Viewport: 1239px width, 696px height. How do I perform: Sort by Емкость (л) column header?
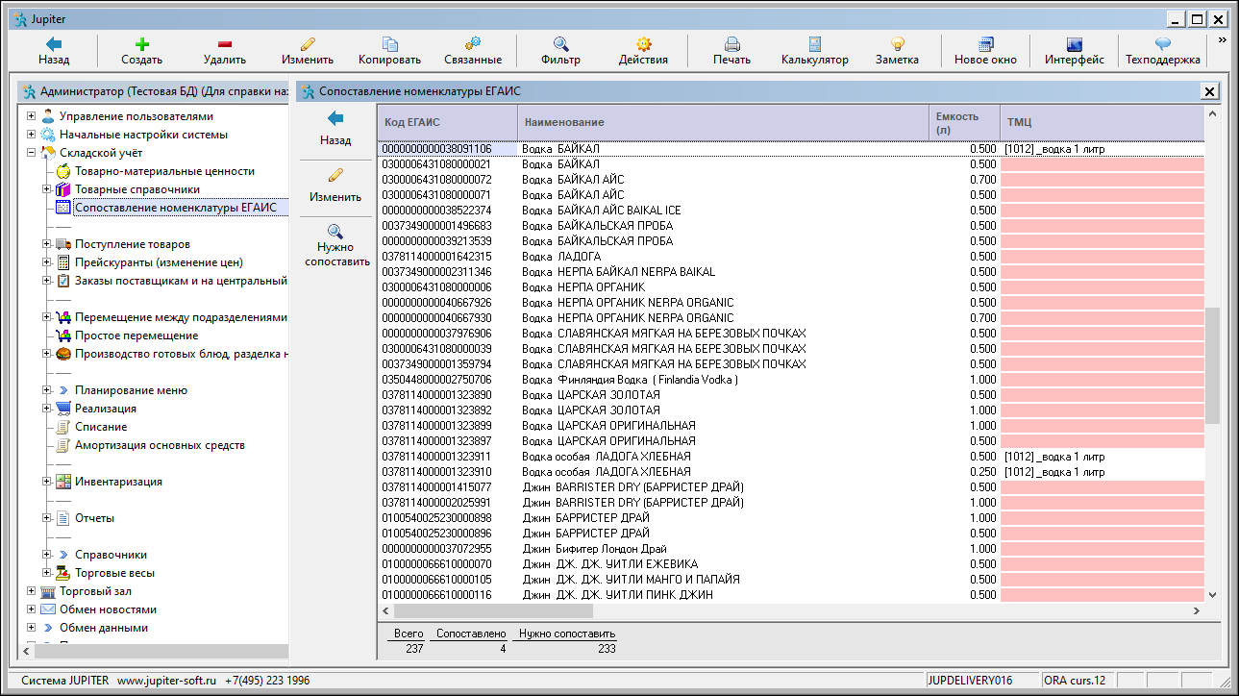(x=965, y=122)
